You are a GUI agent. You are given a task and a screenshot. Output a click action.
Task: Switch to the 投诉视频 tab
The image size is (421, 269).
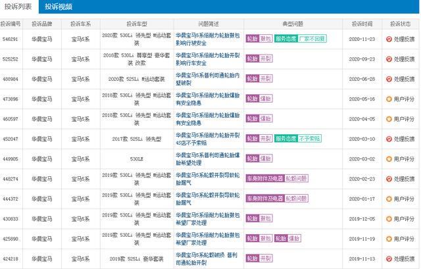tap(59, 7)
